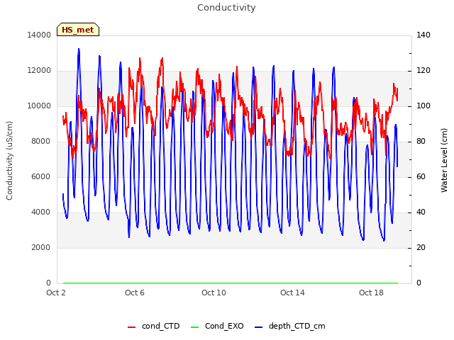454x340 pixels.
Task: Click the Conductivity chart title
Action: [226, 7]
